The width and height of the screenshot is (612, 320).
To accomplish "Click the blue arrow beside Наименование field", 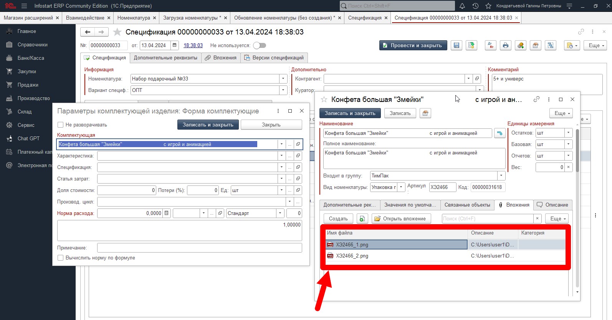I will coord(500,133).
